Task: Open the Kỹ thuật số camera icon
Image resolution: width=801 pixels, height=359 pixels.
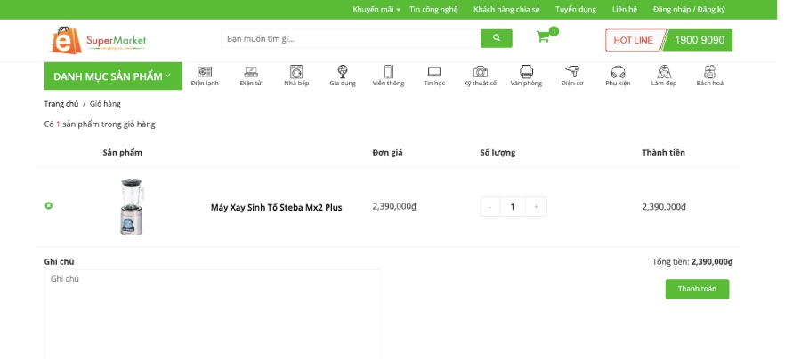Action: (481, 72)
